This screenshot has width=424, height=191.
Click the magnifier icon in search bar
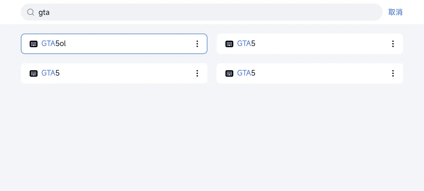30,12
